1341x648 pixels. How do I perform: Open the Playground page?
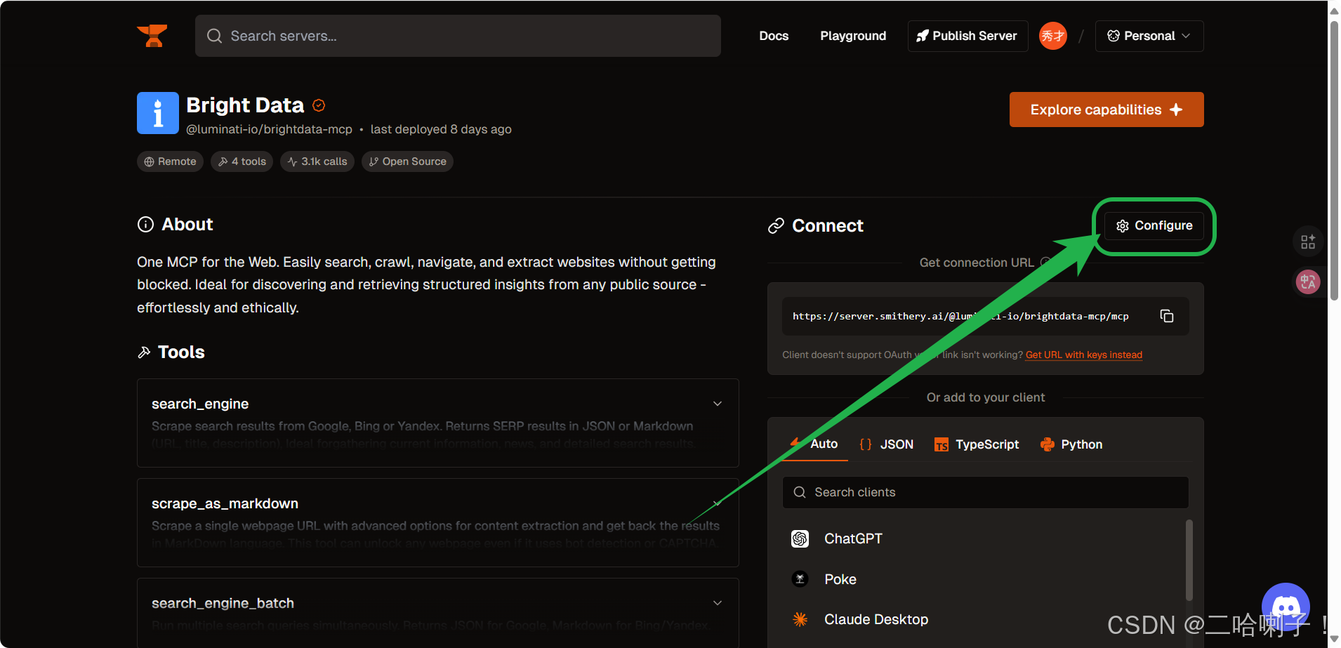coord(853,36)
